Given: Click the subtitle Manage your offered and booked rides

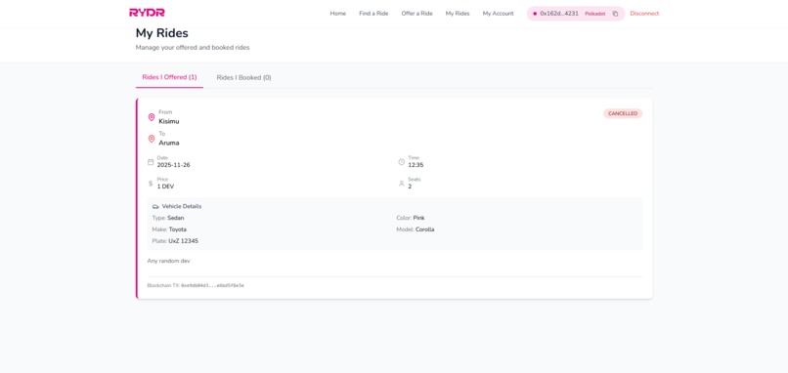Looking at the screenshot, I should [193, 48].
